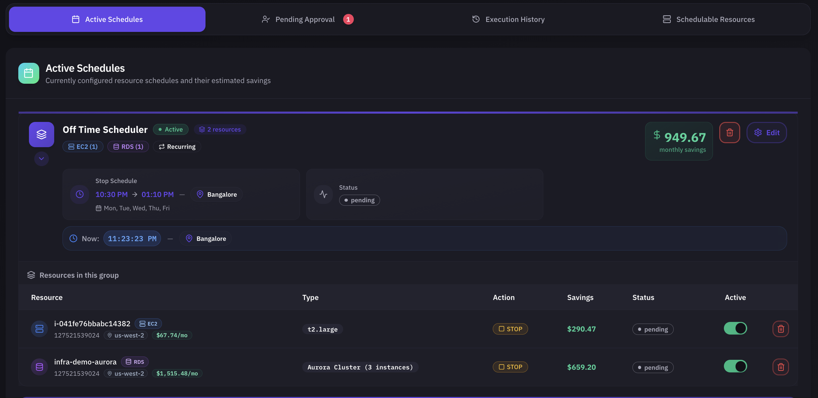Toggle active switch for i-041fe76bbabc14382
The height and width of the screenshot is (398, 818).
click(x=735, y=328)
